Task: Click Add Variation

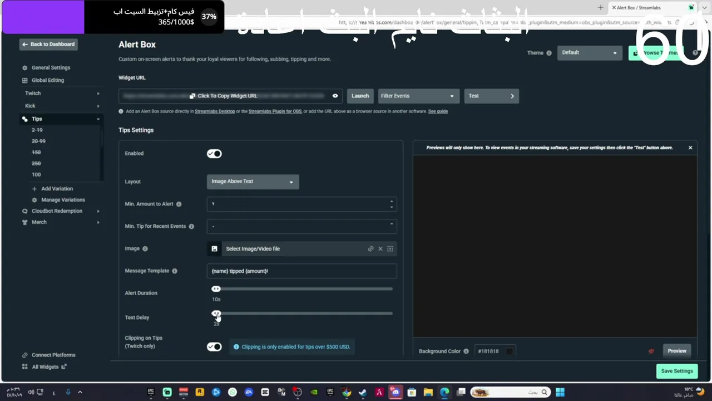Action: pos(57,189)
